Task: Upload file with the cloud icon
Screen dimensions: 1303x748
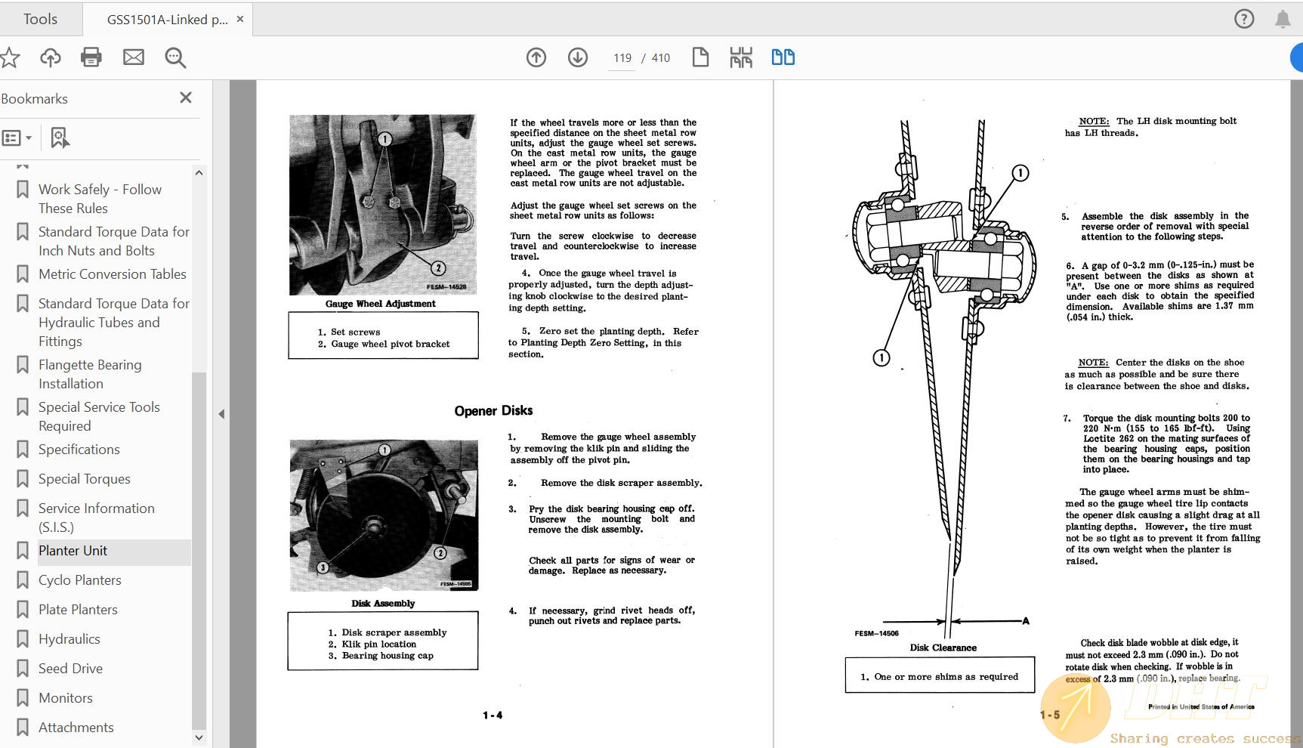Action: [x=51, y=57]
